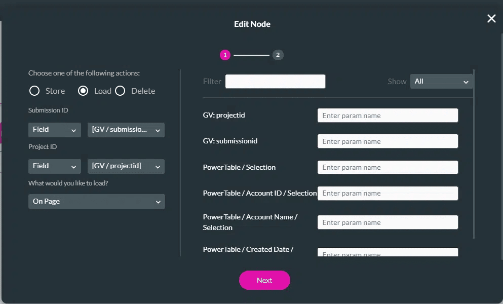
Task: Click the Next button
Action: coord(264,280)
